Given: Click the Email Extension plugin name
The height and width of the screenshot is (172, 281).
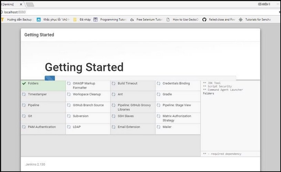Looking at the screenshot, I should pos(129,127).
